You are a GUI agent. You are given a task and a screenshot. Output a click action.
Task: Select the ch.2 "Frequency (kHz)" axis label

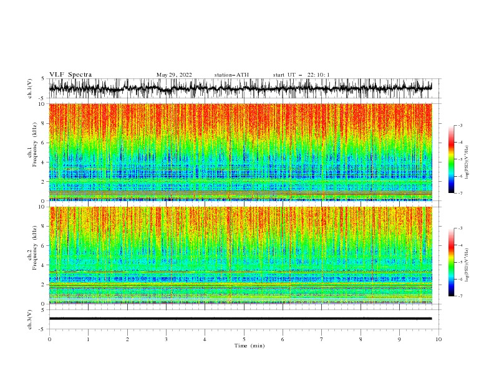tap(35, 248)
